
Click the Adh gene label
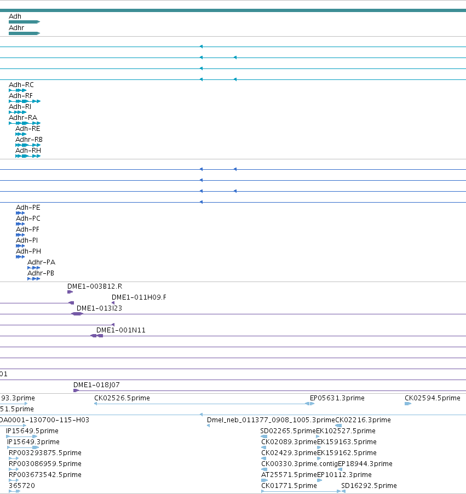pos(15,16)
